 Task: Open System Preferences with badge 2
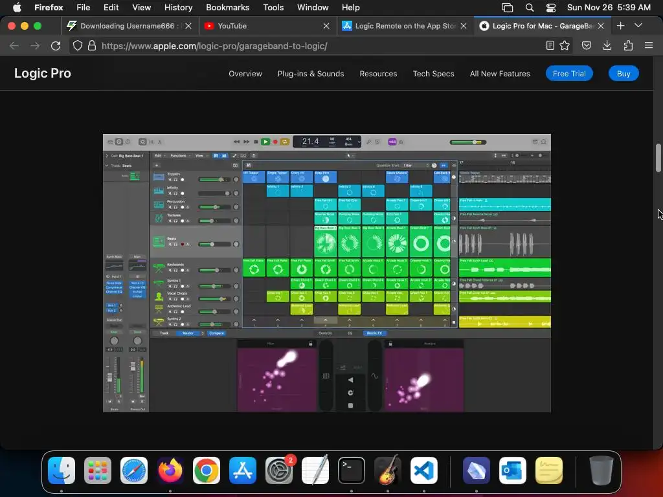279,470
